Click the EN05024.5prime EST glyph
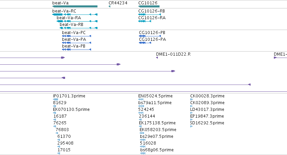The width and height of the screenshot is (287, 155). (x=141, y=99)
